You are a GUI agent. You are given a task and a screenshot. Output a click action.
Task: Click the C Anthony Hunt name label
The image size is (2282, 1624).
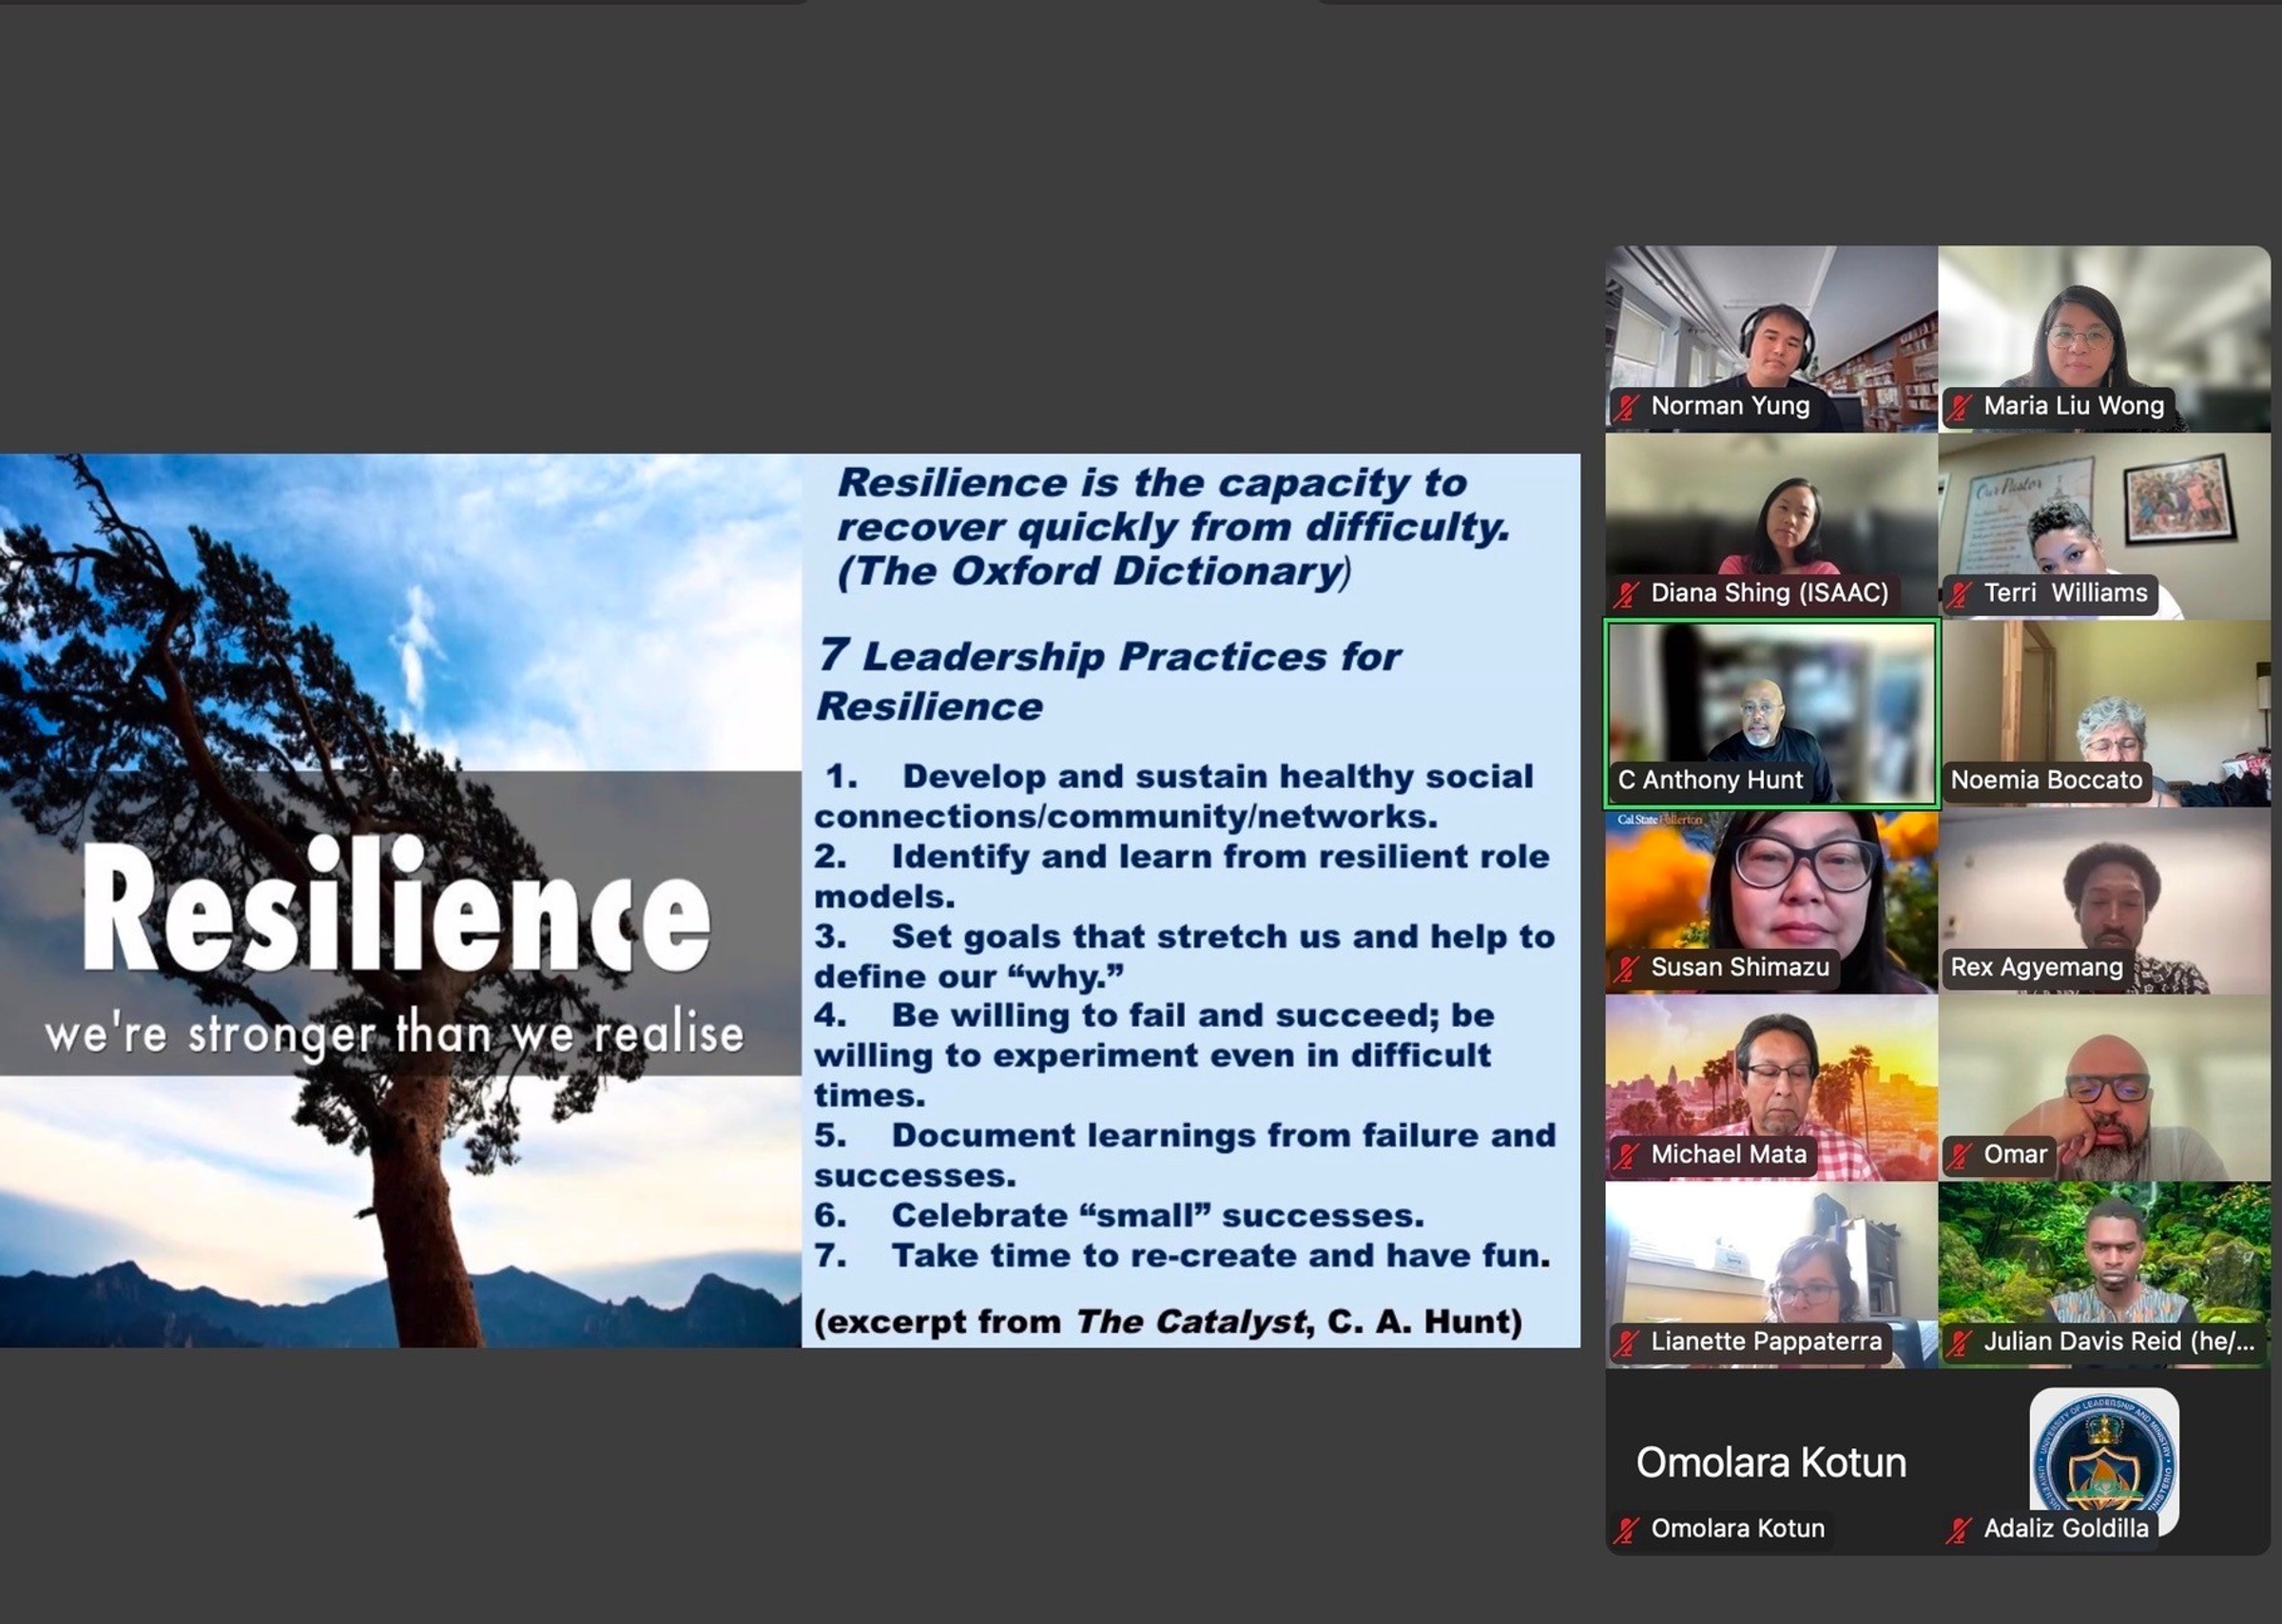[1710, 780]
